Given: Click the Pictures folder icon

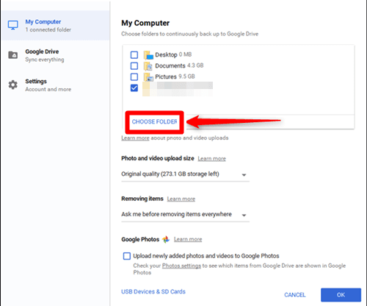Looking at the screenshot, I should coord(148,76).
